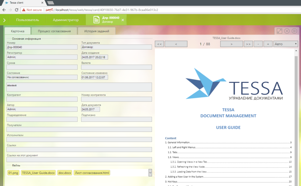Screen dimensions: 301x186
Task: Open the История заданий tab
Action: point(97,31)
